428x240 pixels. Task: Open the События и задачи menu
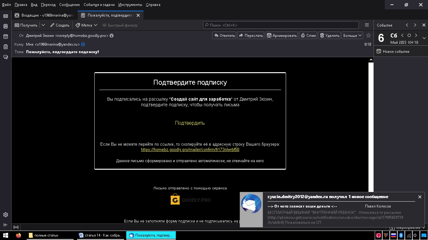[x=99, y=5]
